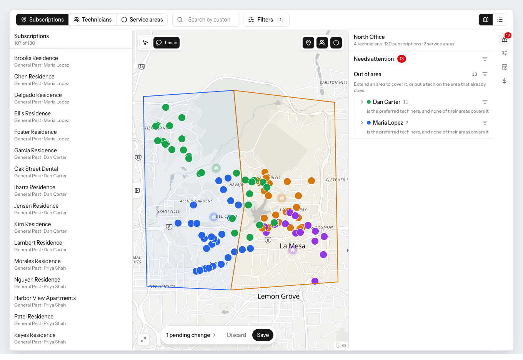This screenshot has width=523, height=360.
Task: Discard the pending change
Action: click(237, 335)
